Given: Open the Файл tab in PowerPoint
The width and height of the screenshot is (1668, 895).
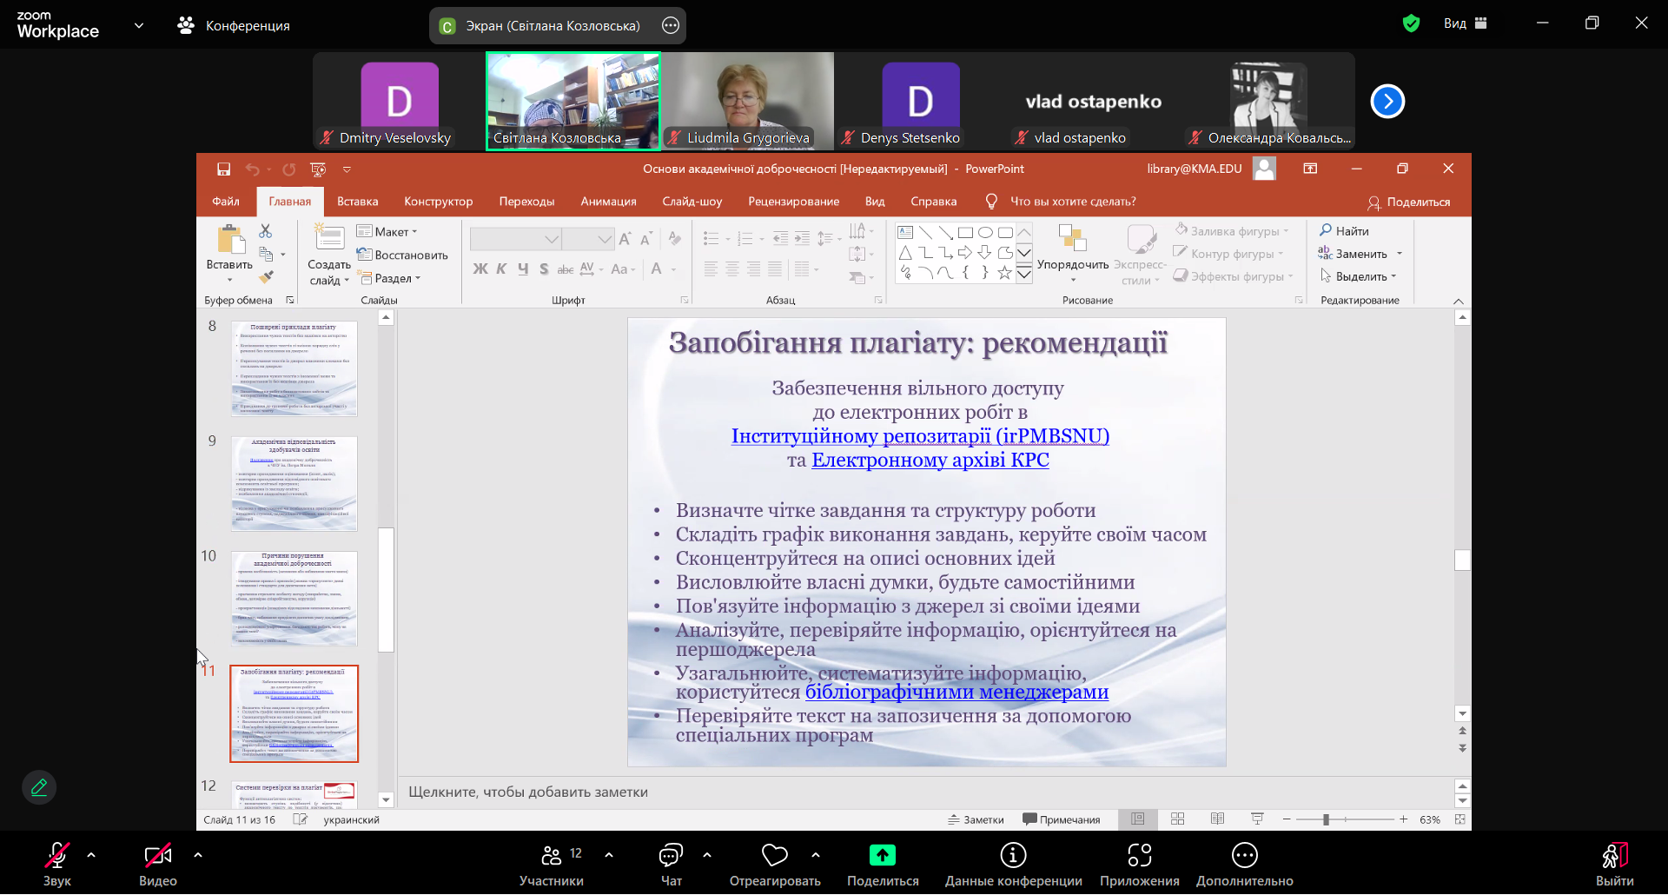Looking at the screenshot, I should pos(226,202).
